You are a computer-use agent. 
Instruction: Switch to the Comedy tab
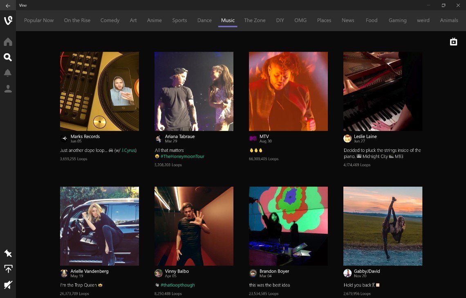110,20
